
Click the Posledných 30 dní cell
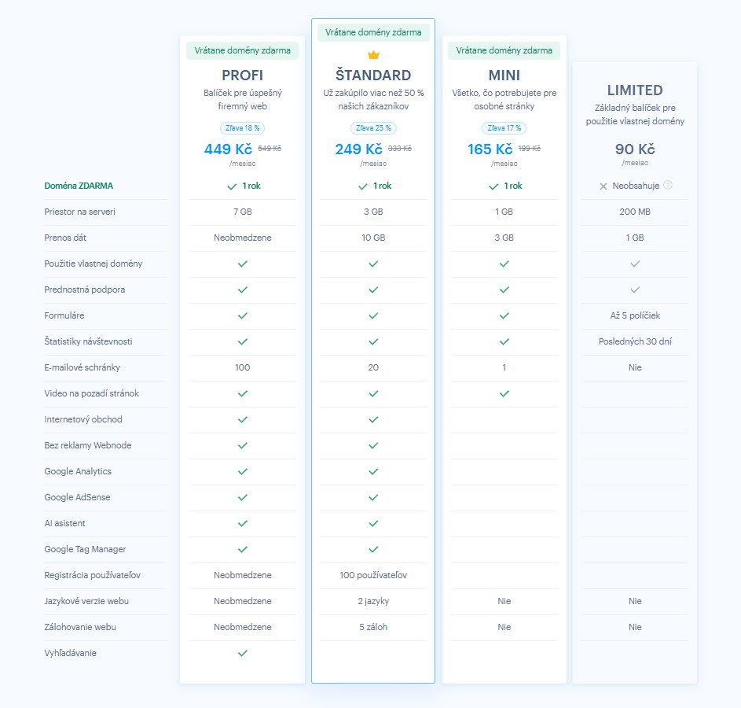tap(635, 341)
